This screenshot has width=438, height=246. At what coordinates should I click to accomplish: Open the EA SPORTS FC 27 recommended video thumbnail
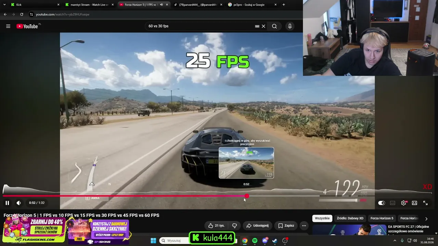[349, 230]
